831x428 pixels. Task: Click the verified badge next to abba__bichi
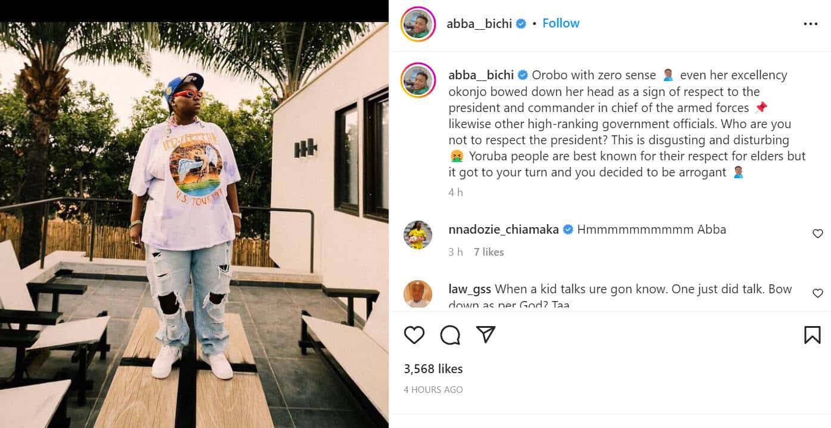(x=521, y=23)
